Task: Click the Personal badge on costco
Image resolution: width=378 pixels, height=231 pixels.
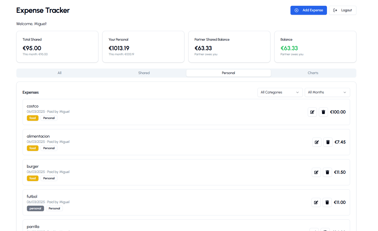Action: [x=49, y=118]
